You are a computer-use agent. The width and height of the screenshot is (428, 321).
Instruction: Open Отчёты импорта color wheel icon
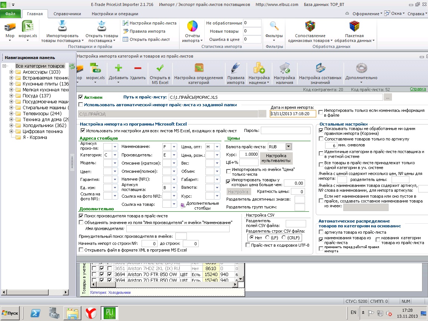click(x=192, y=26)
